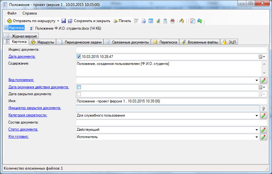
Task: Uncheck the Дата документа checkbox
Action: pos(79,57)
